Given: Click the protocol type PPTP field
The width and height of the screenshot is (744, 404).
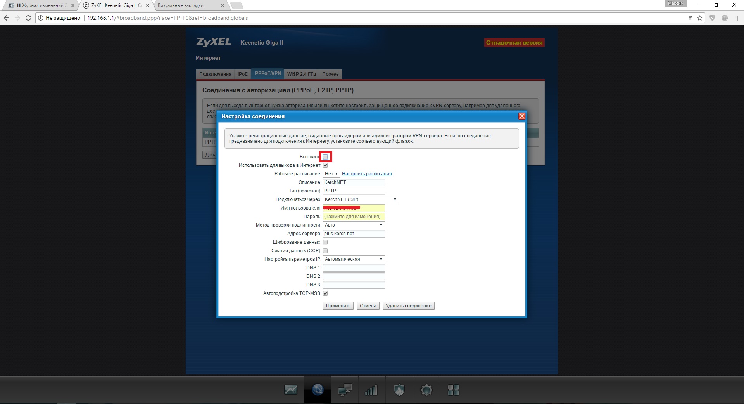Looking at the screenshot, I should click(354, 191).
